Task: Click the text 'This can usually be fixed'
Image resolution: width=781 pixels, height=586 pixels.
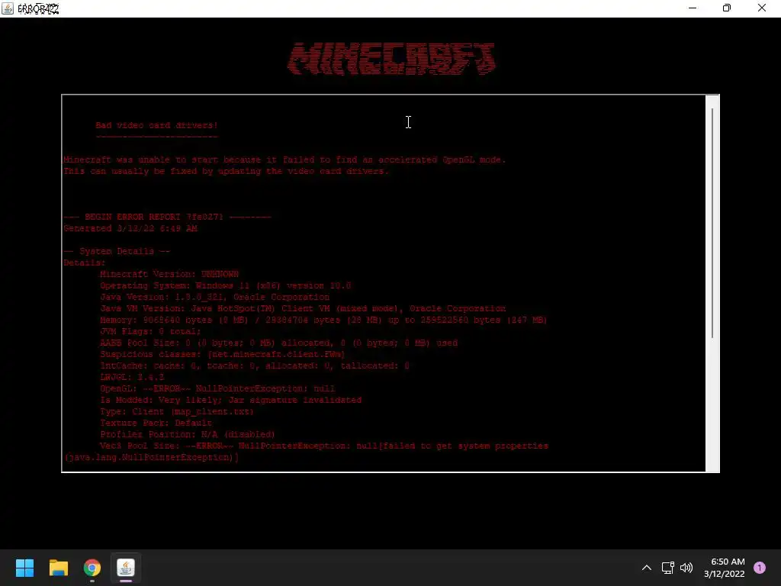Action: point(226,171)
